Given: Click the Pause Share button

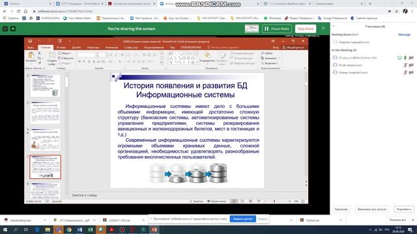Looking at the screenshot, I should (277, 29).
